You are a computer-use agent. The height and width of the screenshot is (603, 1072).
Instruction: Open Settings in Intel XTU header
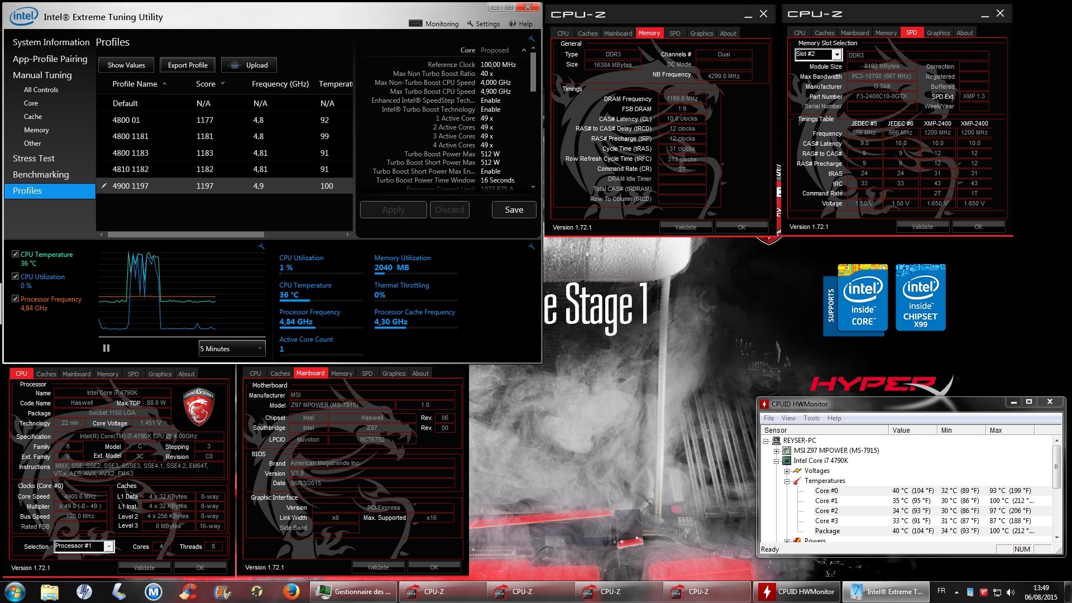[484, 24]
